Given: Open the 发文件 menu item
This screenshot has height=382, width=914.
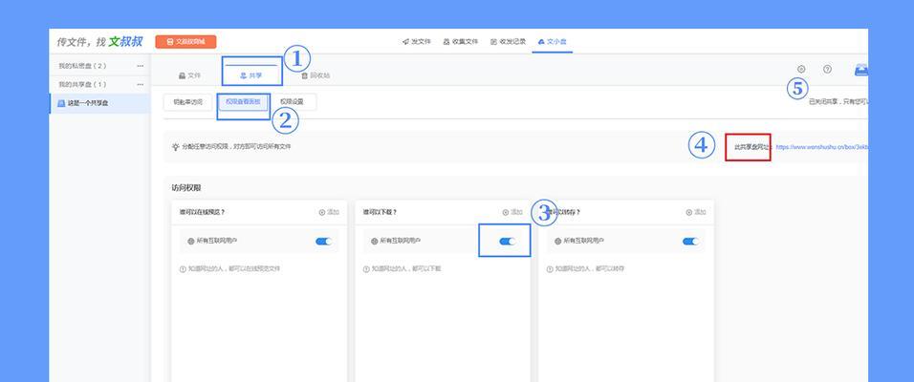Looking at the screenshot, I should [x=417, y=42].
